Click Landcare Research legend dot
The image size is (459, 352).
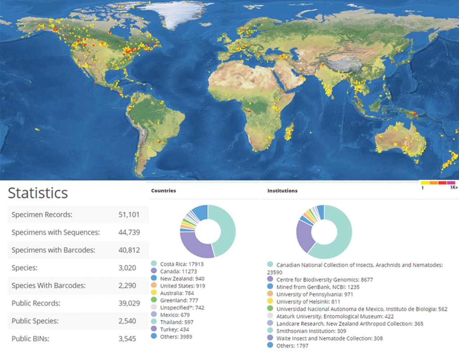click(x=270, y=323)
